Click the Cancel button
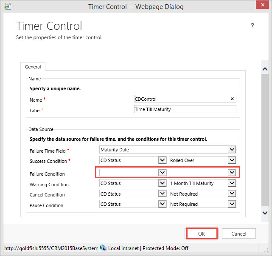272x256 pixels. point(239,233)
